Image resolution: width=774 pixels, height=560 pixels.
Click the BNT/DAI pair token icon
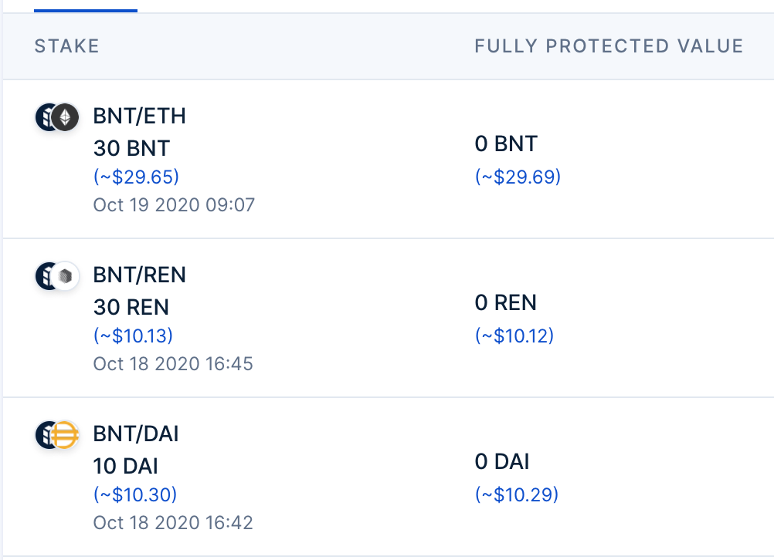click(57, 435)
